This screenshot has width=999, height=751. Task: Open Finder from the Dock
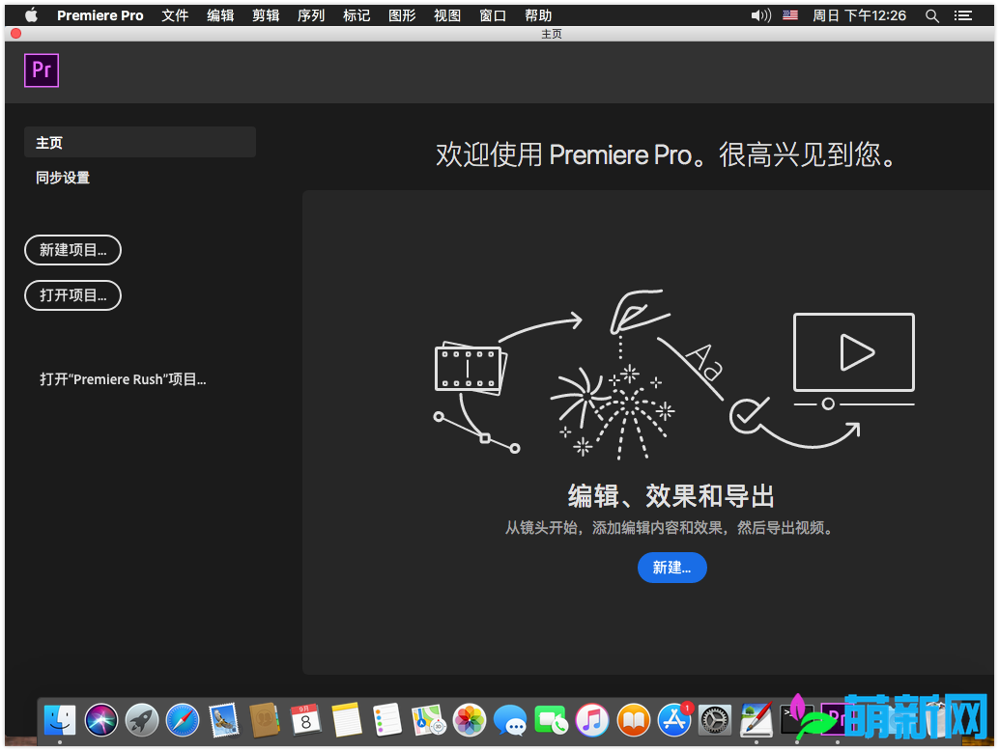coord(60,720)
